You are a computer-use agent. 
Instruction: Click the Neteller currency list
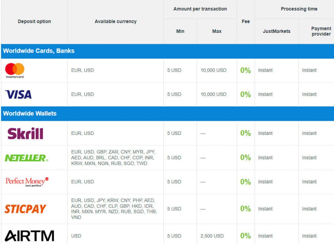tap(113, 158)
